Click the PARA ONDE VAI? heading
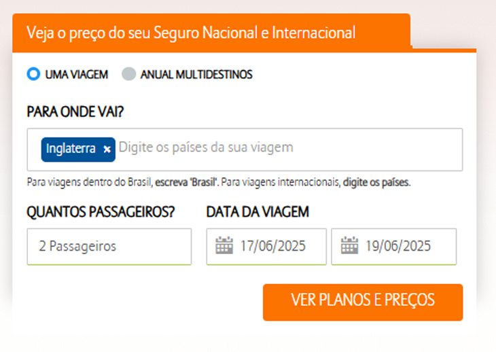Screen dimensions: 496x352 (75, 112)
